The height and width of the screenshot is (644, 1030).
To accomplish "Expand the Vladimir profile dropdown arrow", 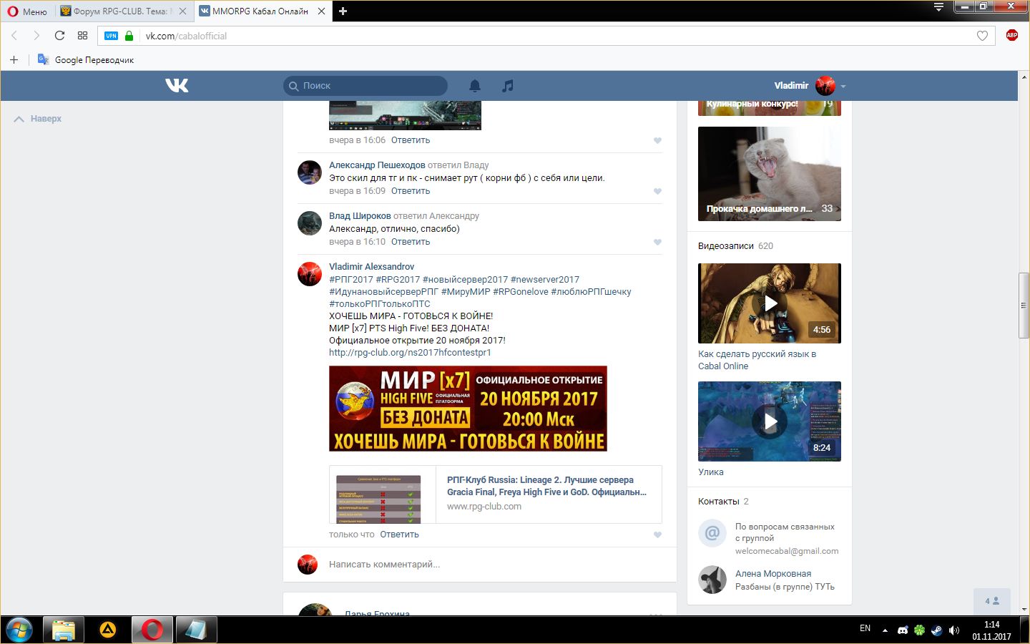I will tap(843, 86).
